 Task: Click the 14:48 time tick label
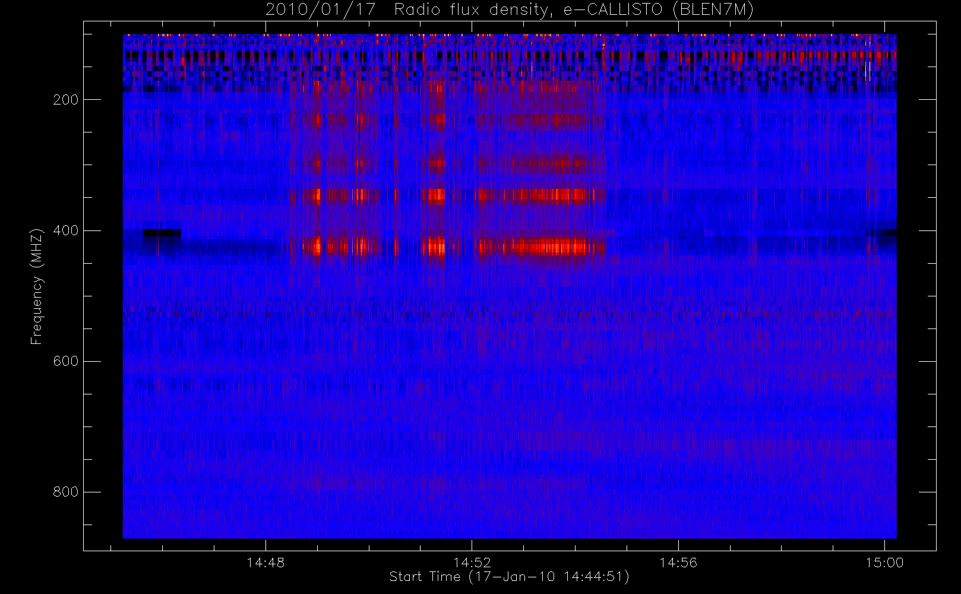265,563
